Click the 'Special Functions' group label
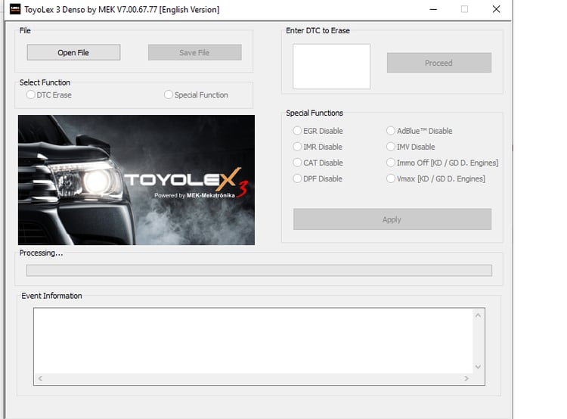 tap(314, 113)
